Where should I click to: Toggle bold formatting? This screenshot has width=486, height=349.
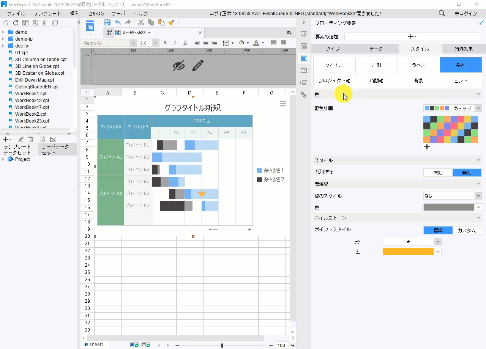[x=165, y=43]
